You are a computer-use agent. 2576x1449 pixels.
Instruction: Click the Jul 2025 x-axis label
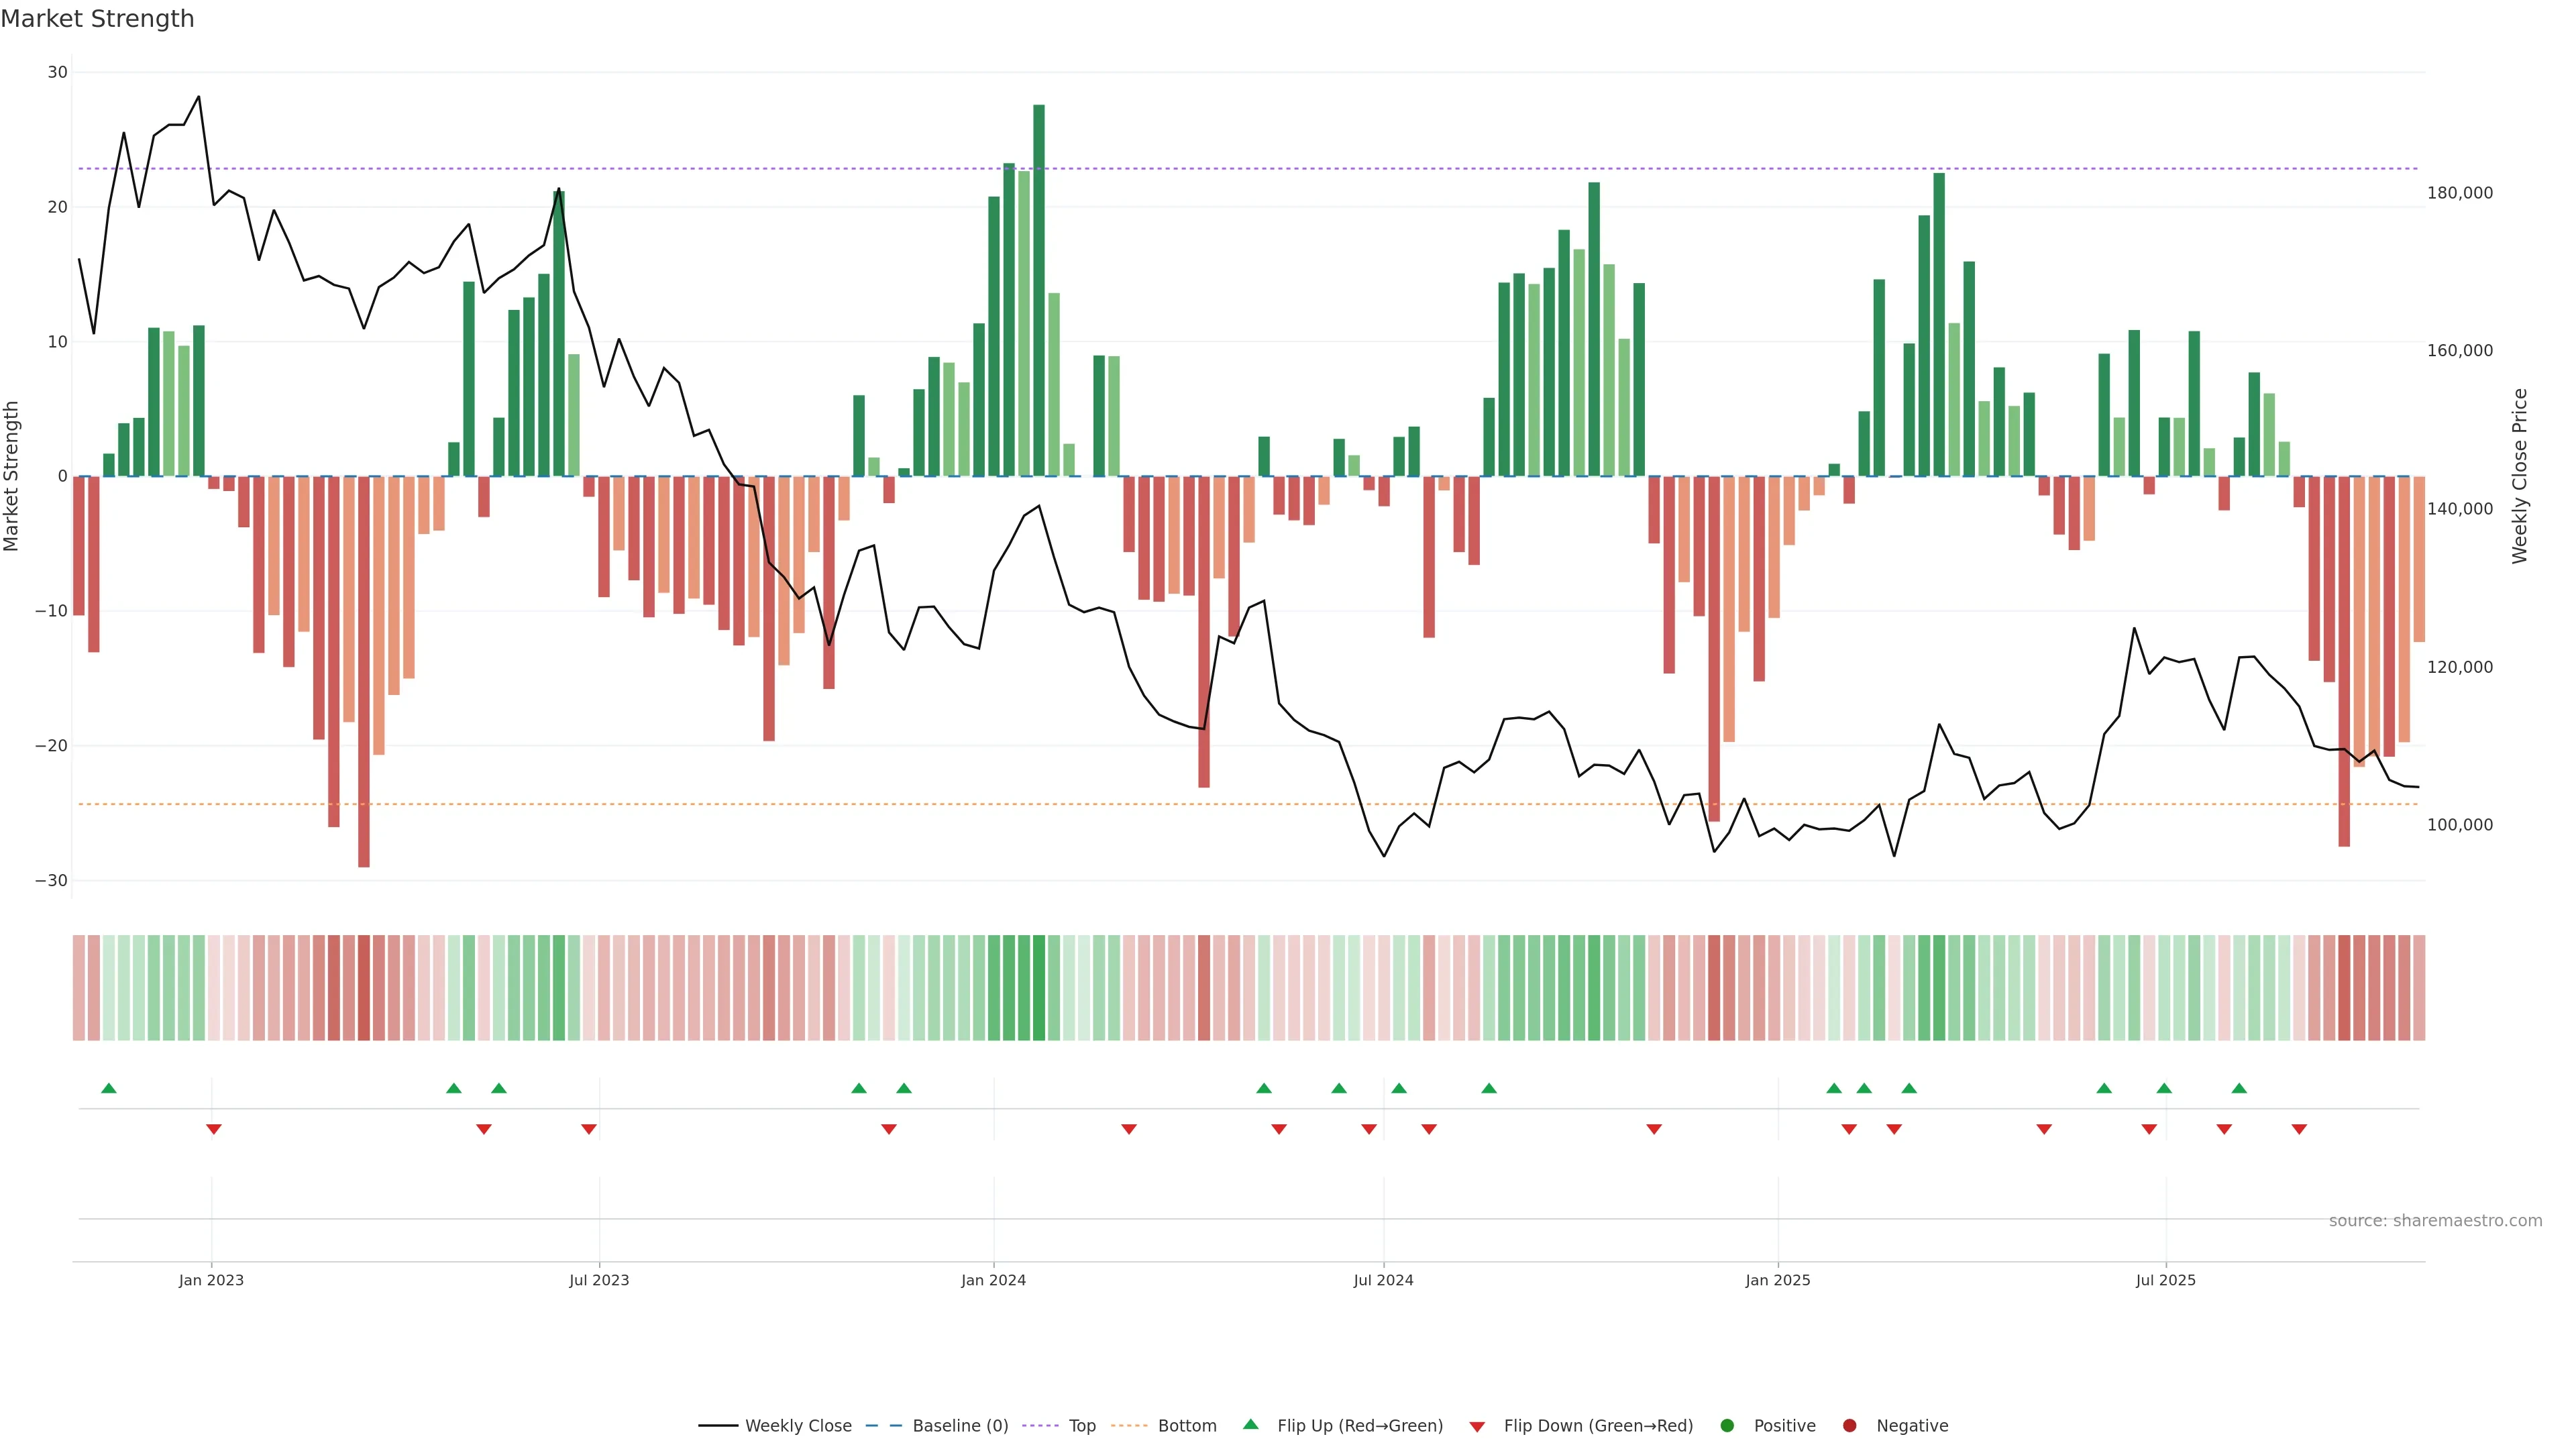[x=2165, y=1280]
